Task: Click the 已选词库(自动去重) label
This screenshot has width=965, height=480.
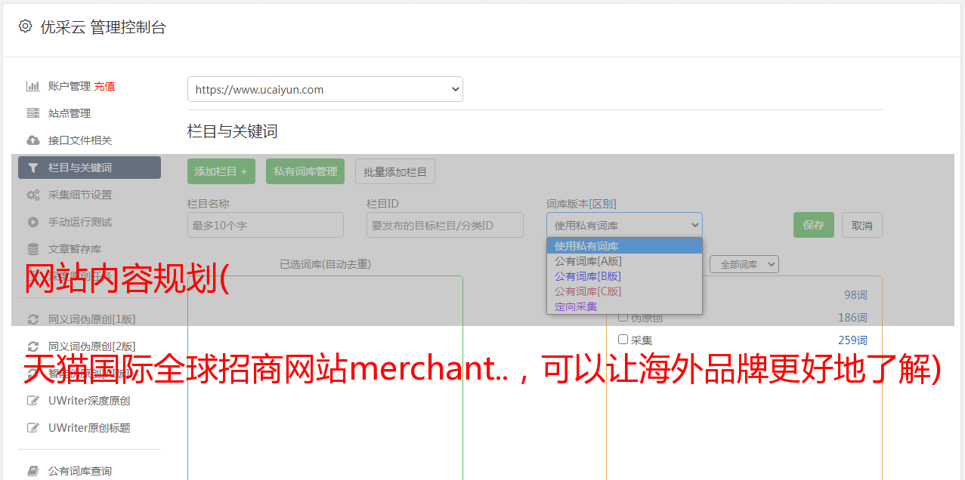Action: pos(325,264)
